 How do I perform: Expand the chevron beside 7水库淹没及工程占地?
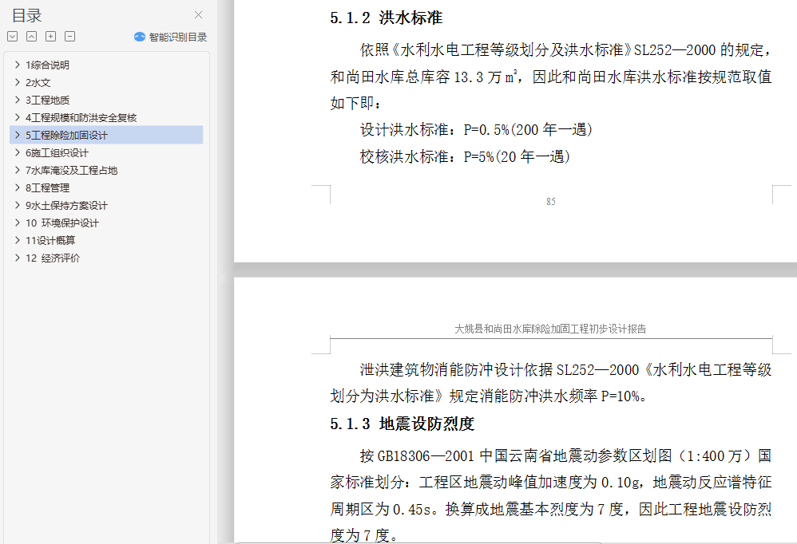(18, 170)
